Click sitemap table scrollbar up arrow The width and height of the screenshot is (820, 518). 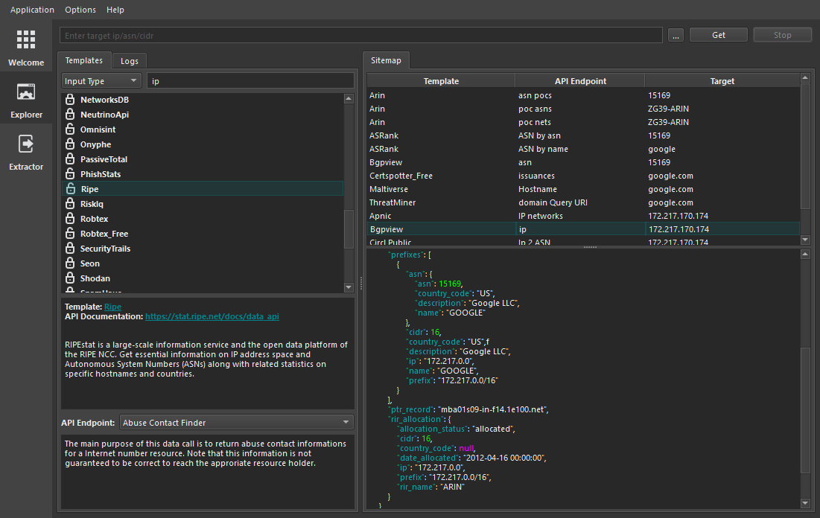pyautogui.click(x=805, y=78)
